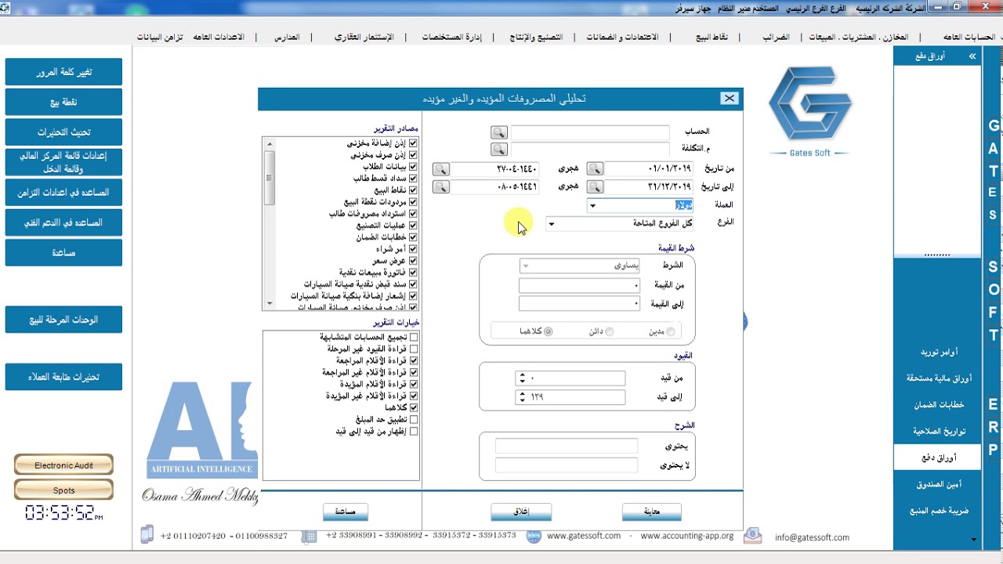Open the الفرع branch dropdown
Image resolution: width=1003 pixels, height=564 pixels.
click(x=551, y=224)
